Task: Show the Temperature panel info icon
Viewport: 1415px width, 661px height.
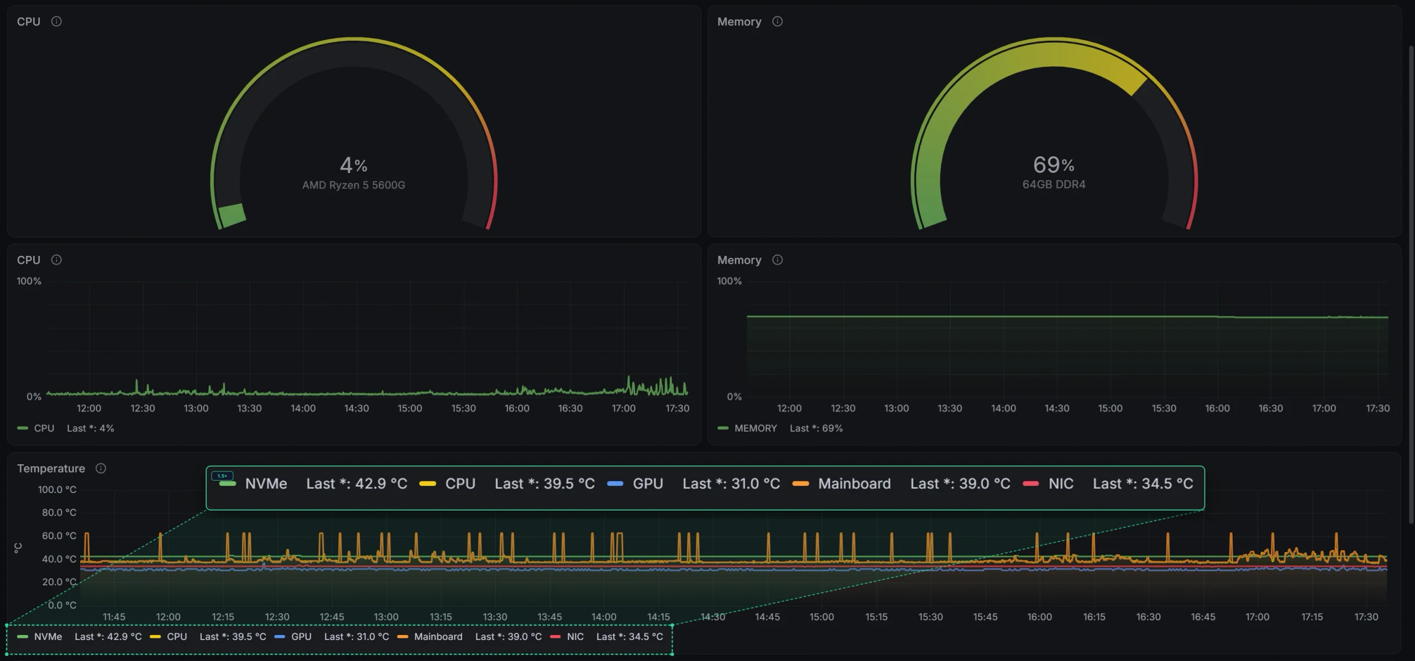Action: [x=101, y=468]
